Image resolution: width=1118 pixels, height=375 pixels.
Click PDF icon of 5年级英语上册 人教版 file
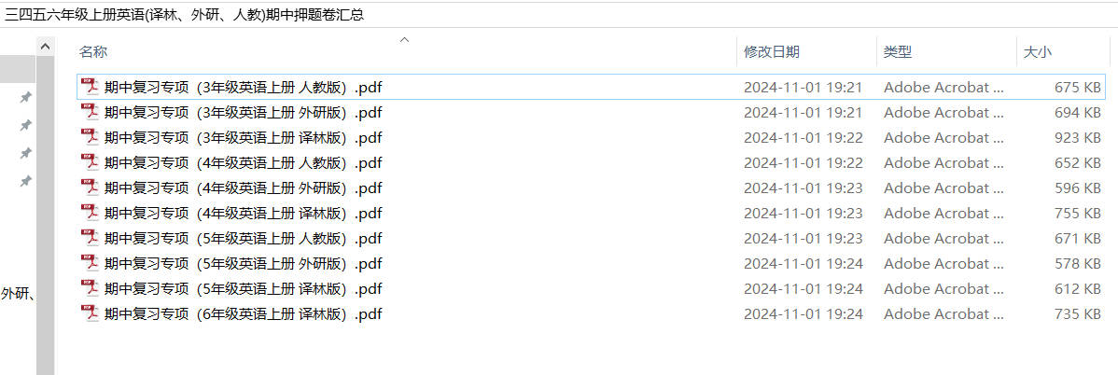point(90,237)
